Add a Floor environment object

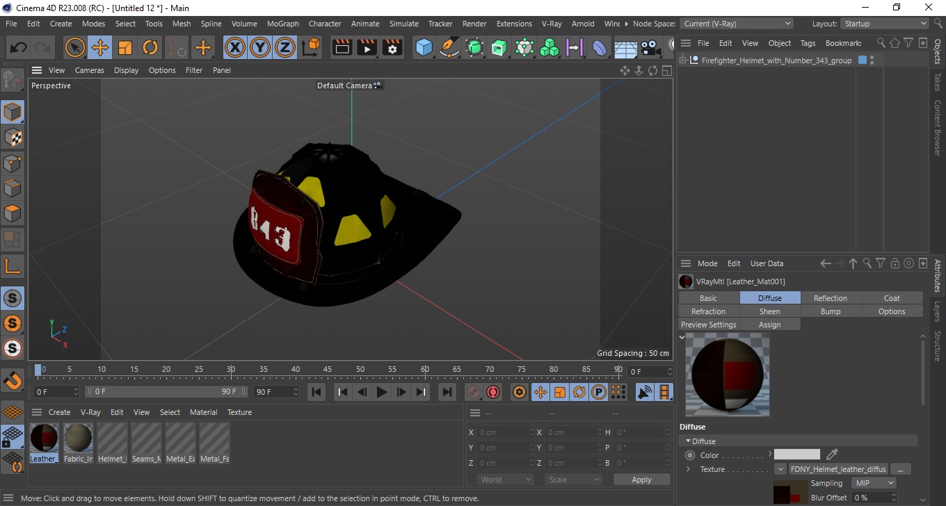coord(625,47)
